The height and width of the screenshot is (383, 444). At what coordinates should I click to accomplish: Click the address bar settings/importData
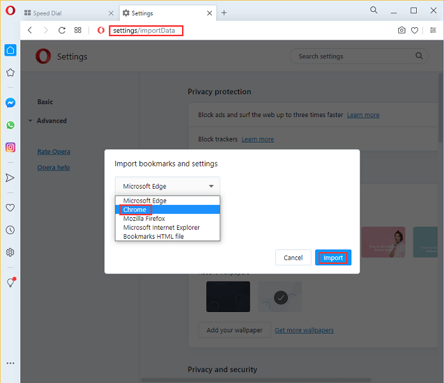tap(146, 30)
